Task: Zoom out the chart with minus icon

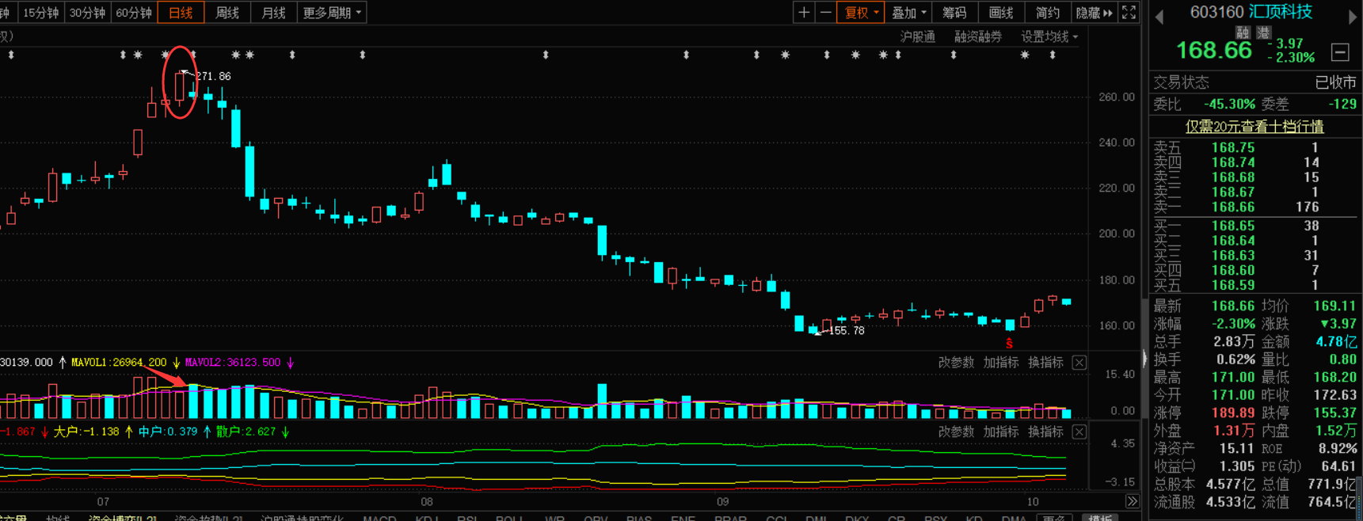Action: pyautogui.click(x=825, y=13)
